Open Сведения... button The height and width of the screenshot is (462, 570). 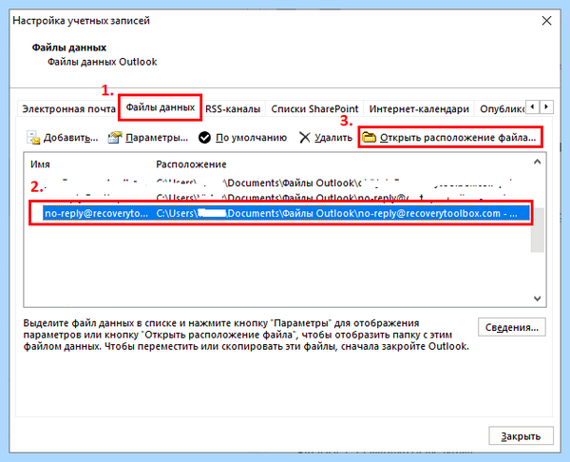[x=512, y=327]
